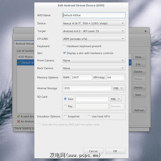Viewport: 161px width, 161px height.
Task: Select the SD Card File radio button
Action: [65, 106]
